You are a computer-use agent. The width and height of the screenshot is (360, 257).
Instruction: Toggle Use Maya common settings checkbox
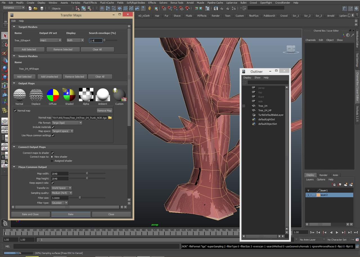coord(53,135)
